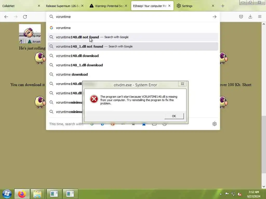Select the Google vcruntime suggestion

133,28
